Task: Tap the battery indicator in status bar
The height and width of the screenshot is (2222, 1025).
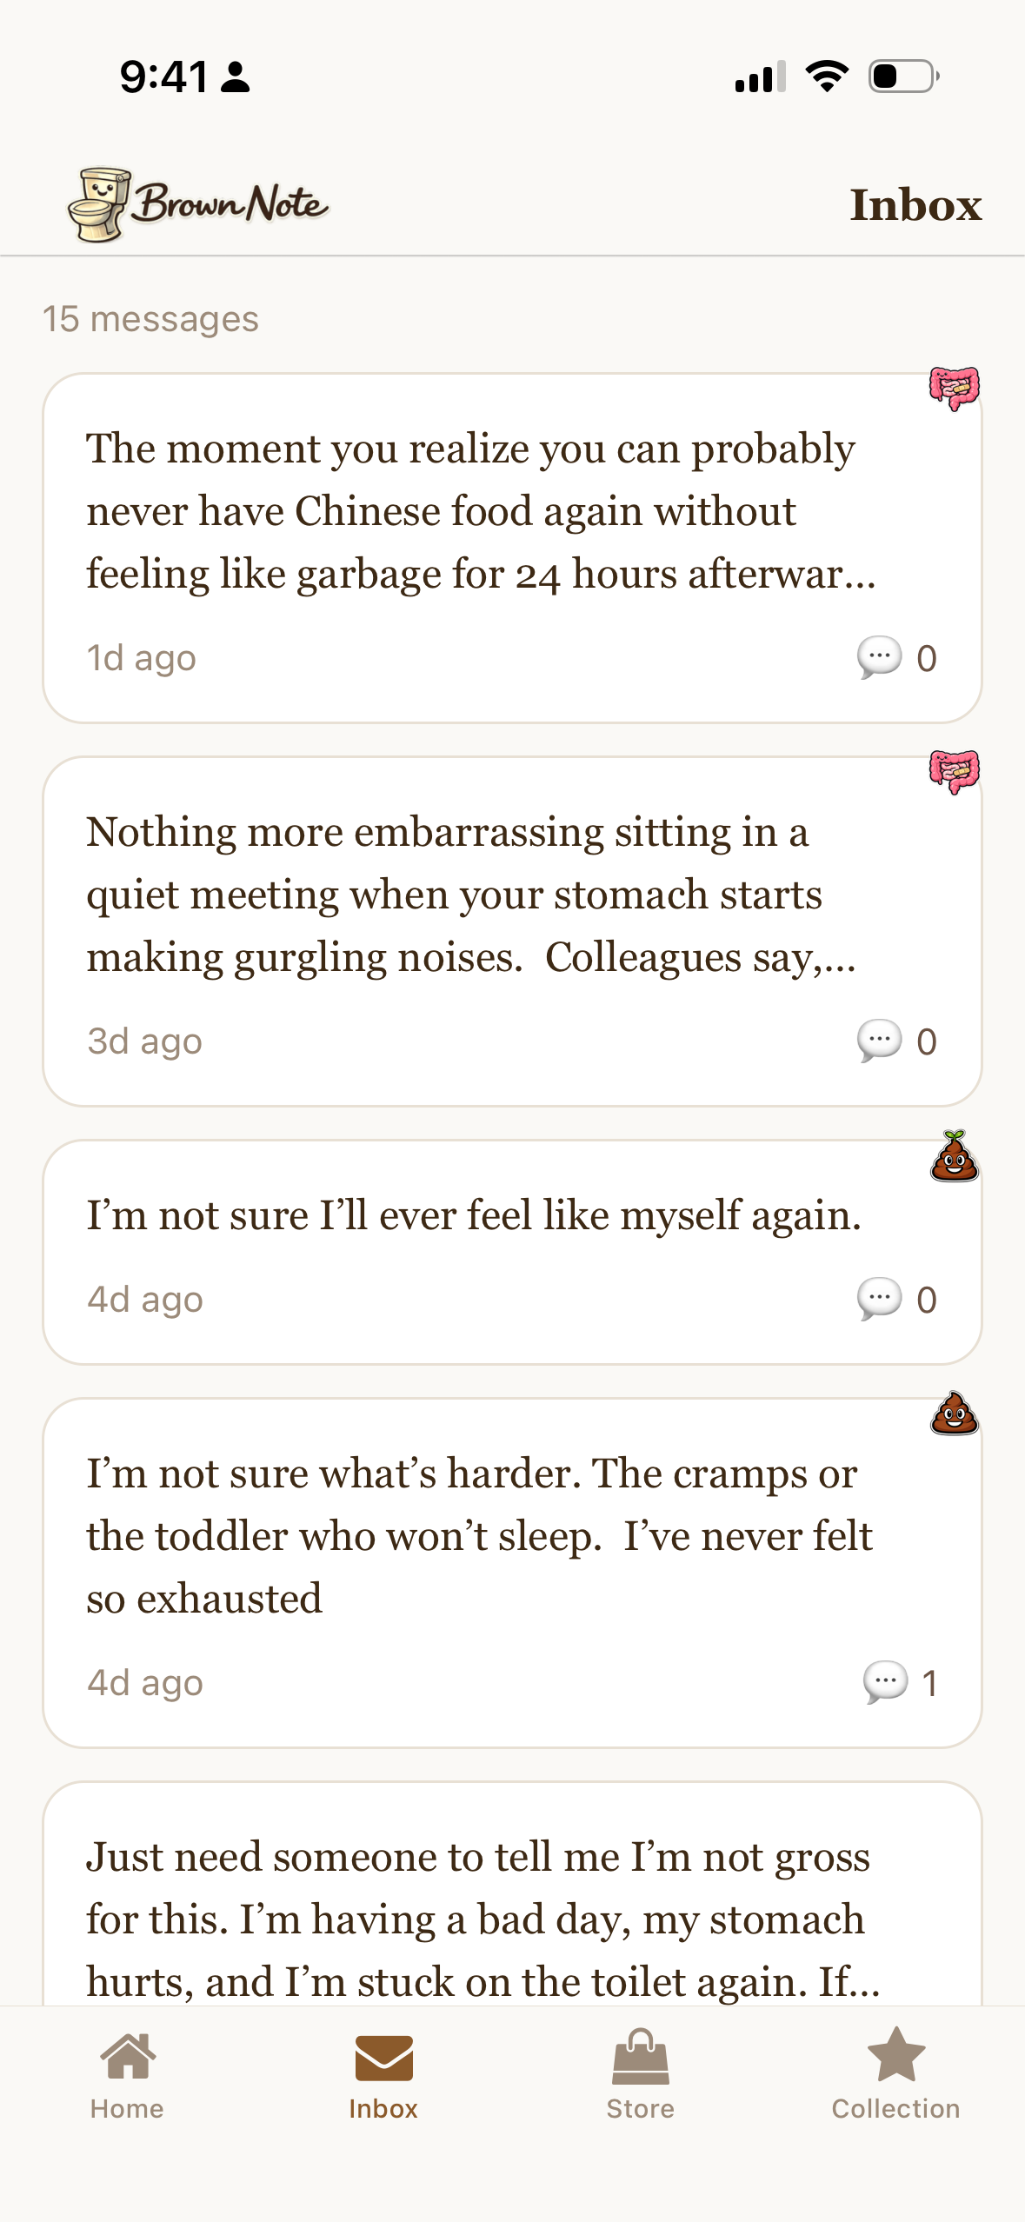Action: [903, 77]
